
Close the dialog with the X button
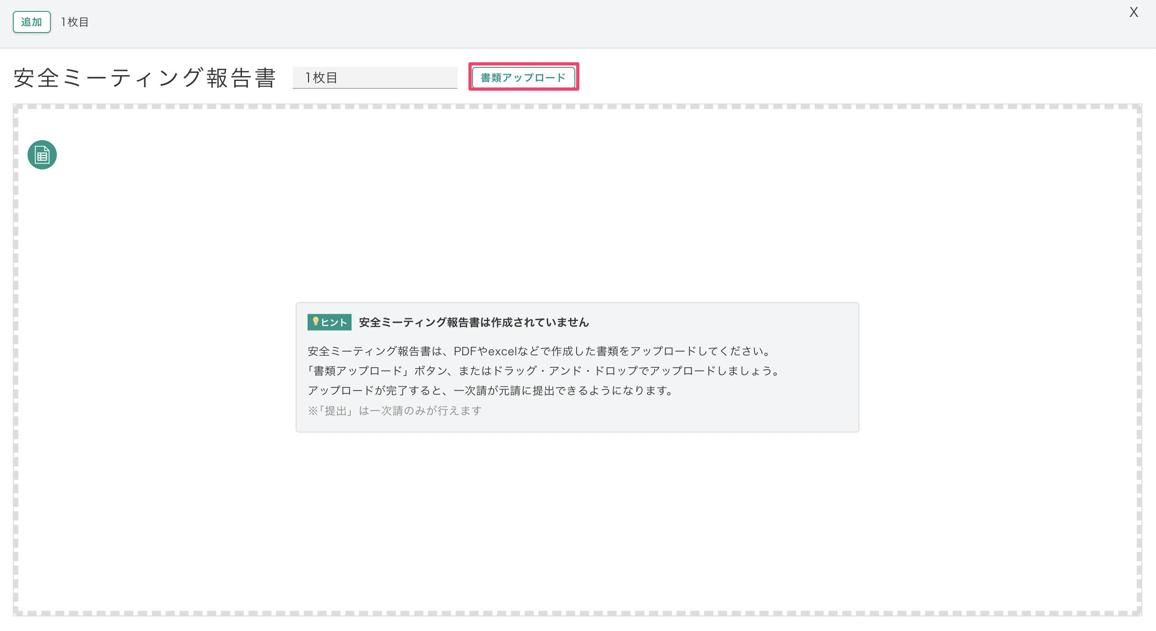pos(1134,13)
